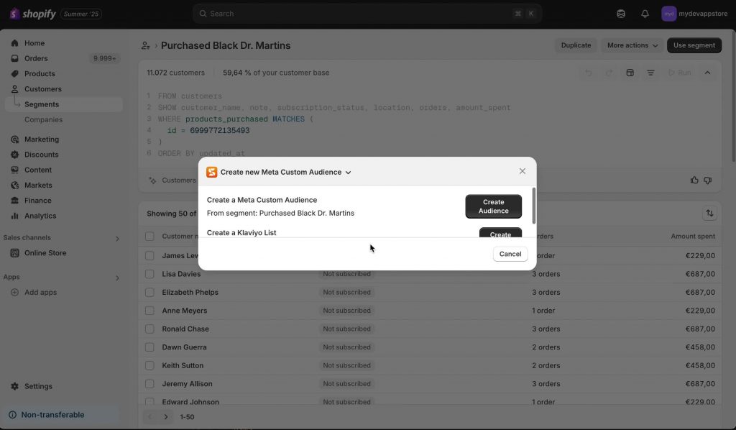Click the mydevappstore account avatar
736x430 pixels.
point(669,14)
